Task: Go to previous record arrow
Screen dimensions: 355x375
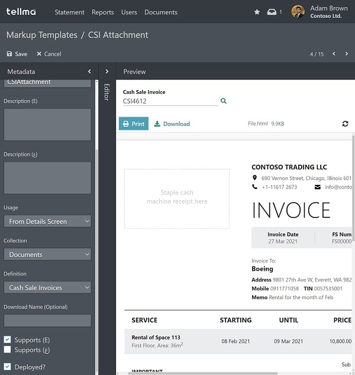Action: coord(334,54)
